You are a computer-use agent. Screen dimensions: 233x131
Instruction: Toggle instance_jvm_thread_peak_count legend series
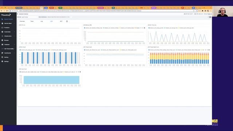tap(128, 50)
